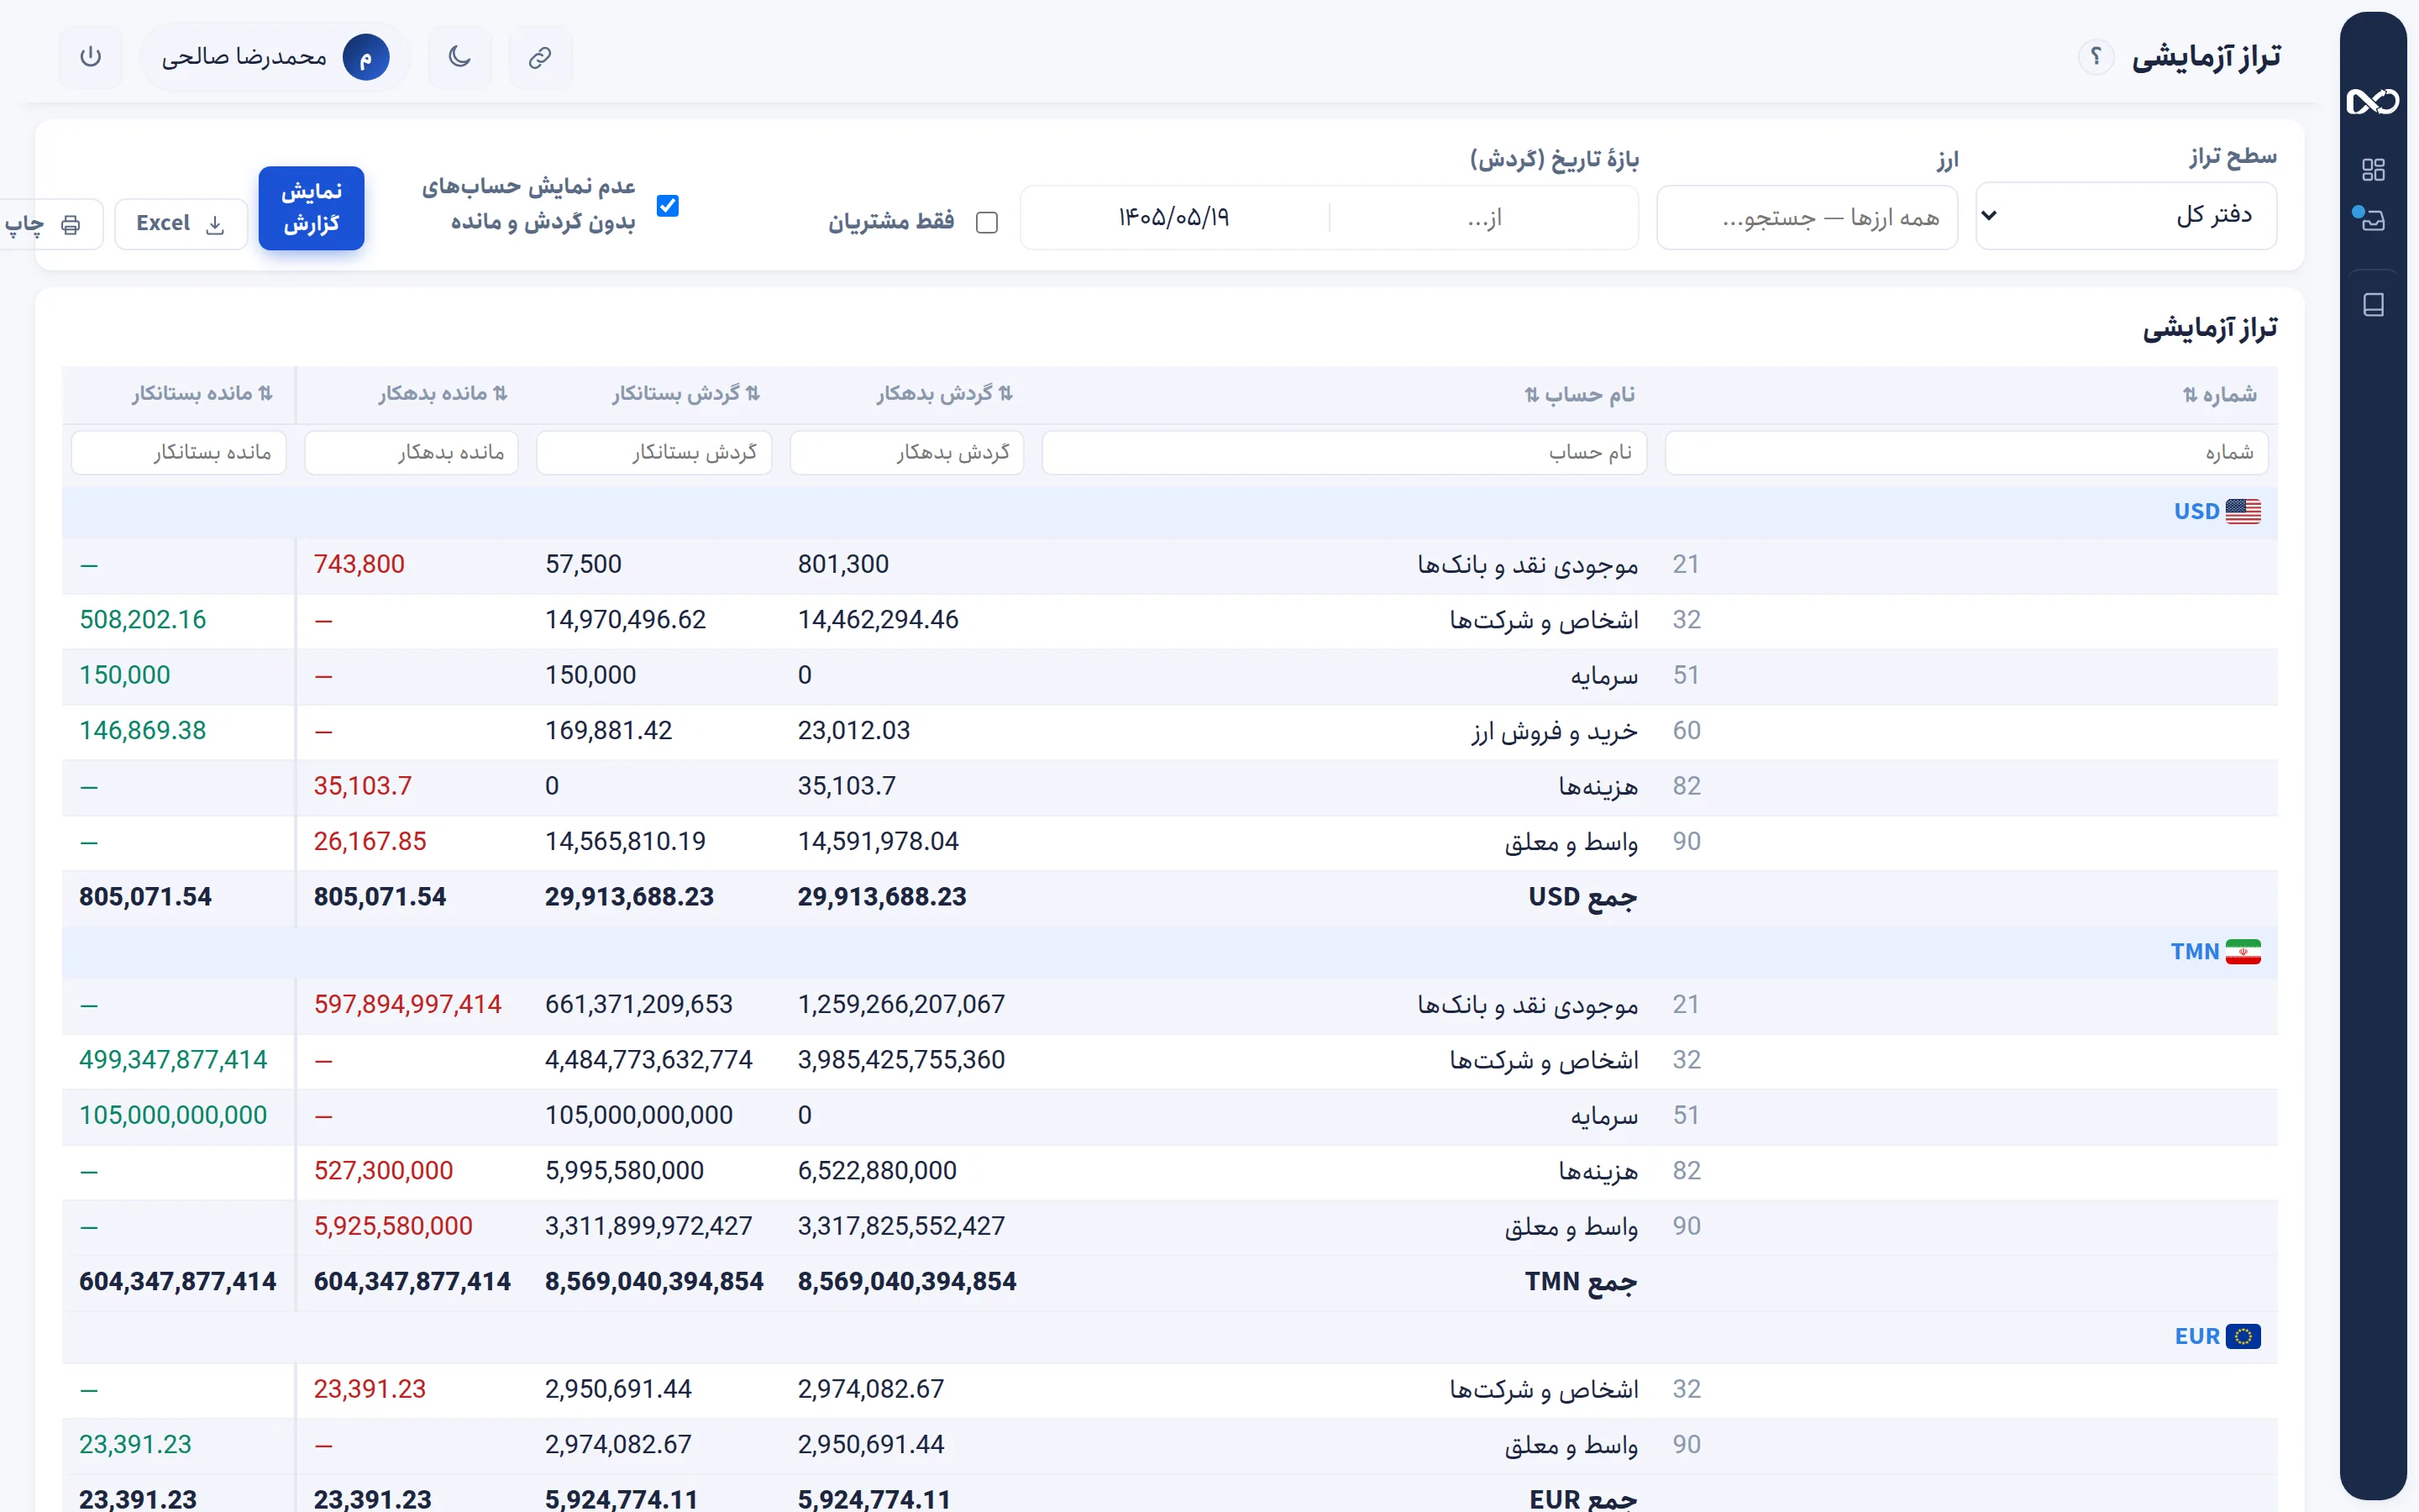Image resolution: width=2419 pixels, height=1512 pixels.
Task: Sort by مانده بدهکار column header
Action: (x=443, y=394)
